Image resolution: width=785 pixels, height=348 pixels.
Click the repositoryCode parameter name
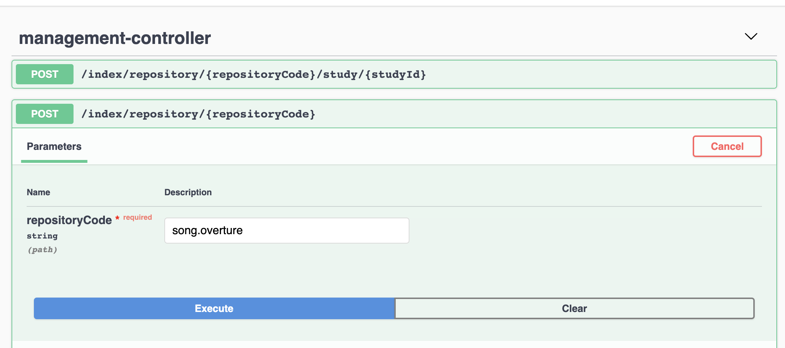pyautogui.click(x=69, y=220)
